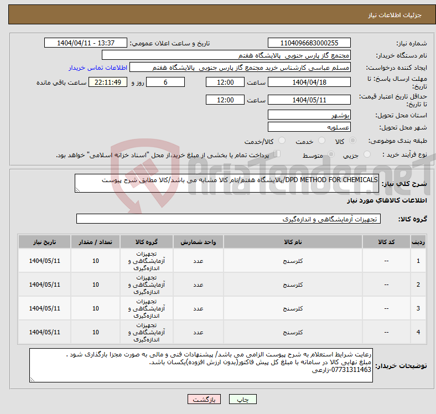Click the need number field 1104096683000255
Viewport: 436px width, 414px height.
[x=309, y=43]
